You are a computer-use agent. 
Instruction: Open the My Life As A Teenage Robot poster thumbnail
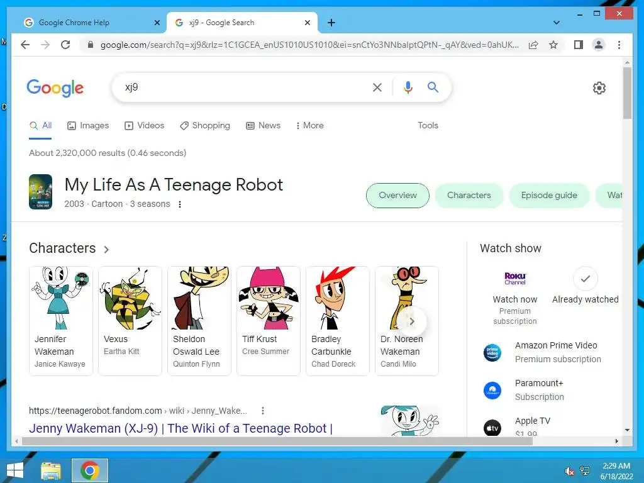40,192
